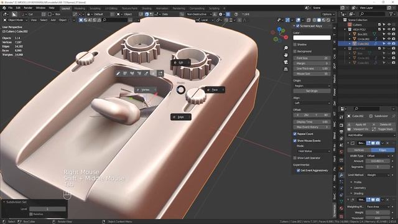The height and width of the screenshot is (224, 398).
Task: Switch to the Modeling workspace tab
Action: coord(80,8)
